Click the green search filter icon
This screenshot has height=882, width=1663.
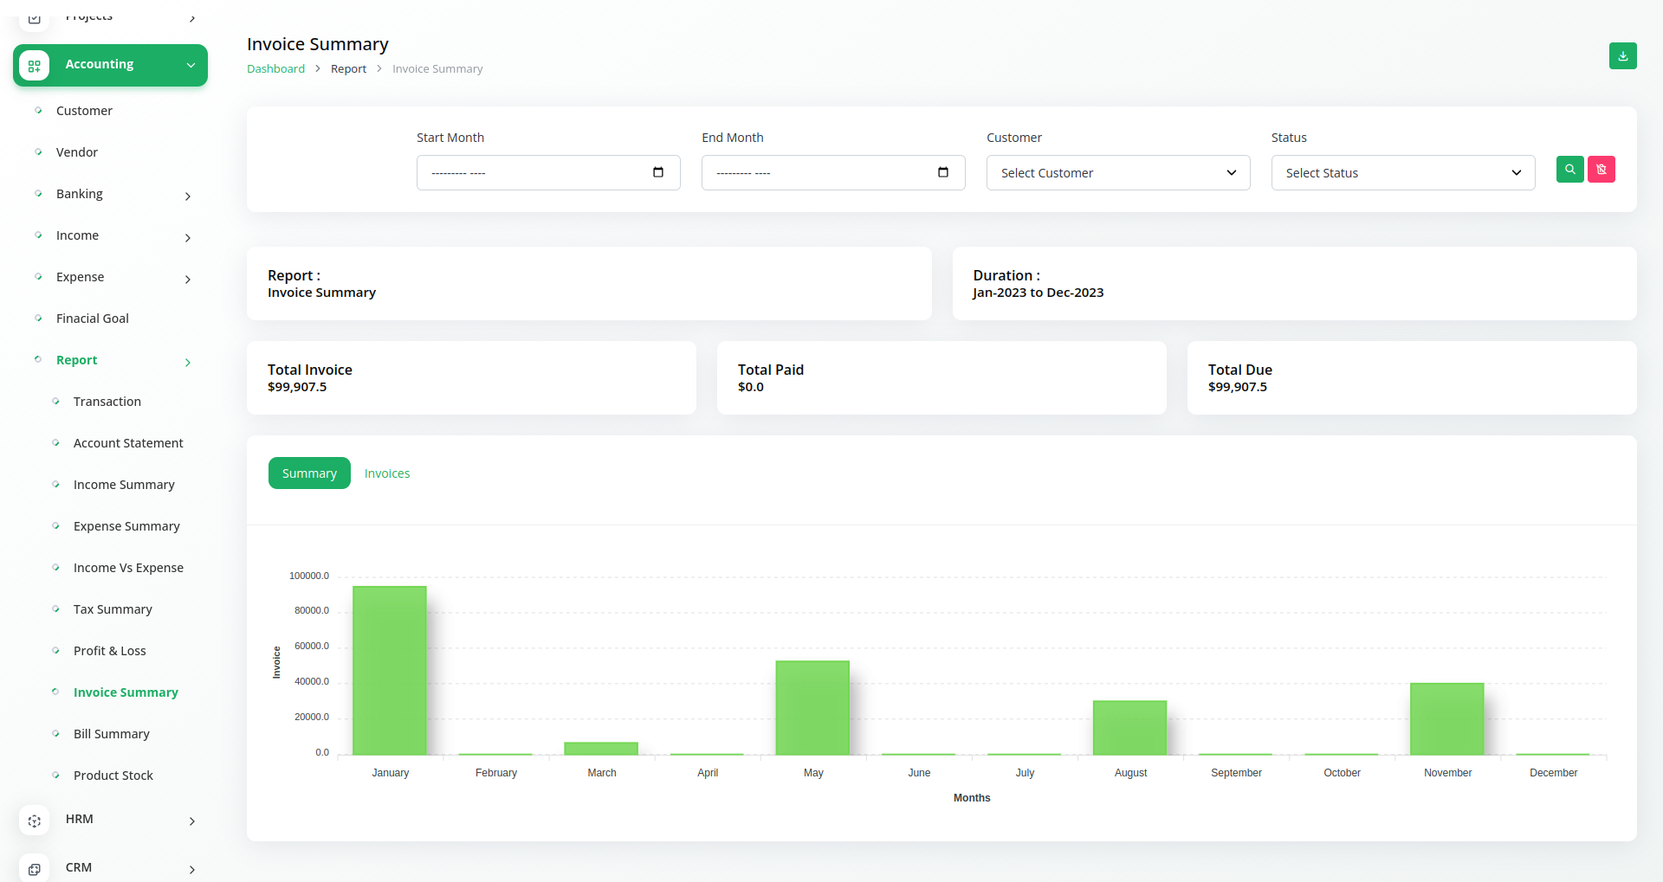1569,170
